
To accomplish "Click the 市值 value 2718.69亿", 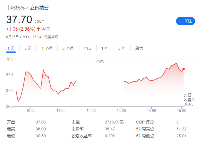I will click(x=114, y=122).
